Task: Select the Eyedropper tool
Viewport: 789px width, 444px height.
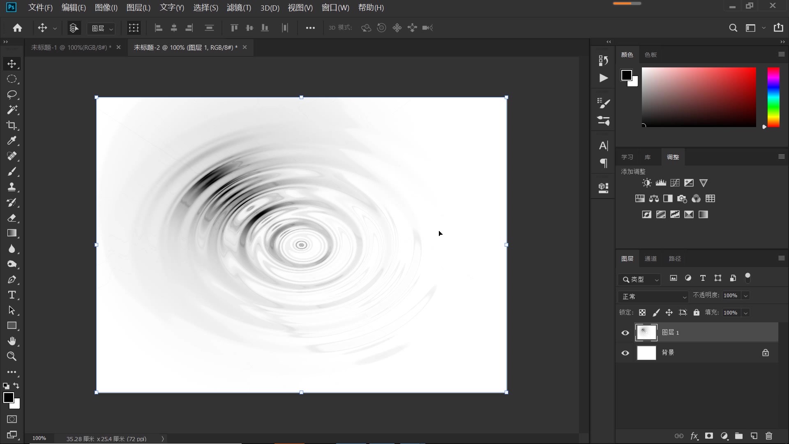Action: (x=12, y=141)
